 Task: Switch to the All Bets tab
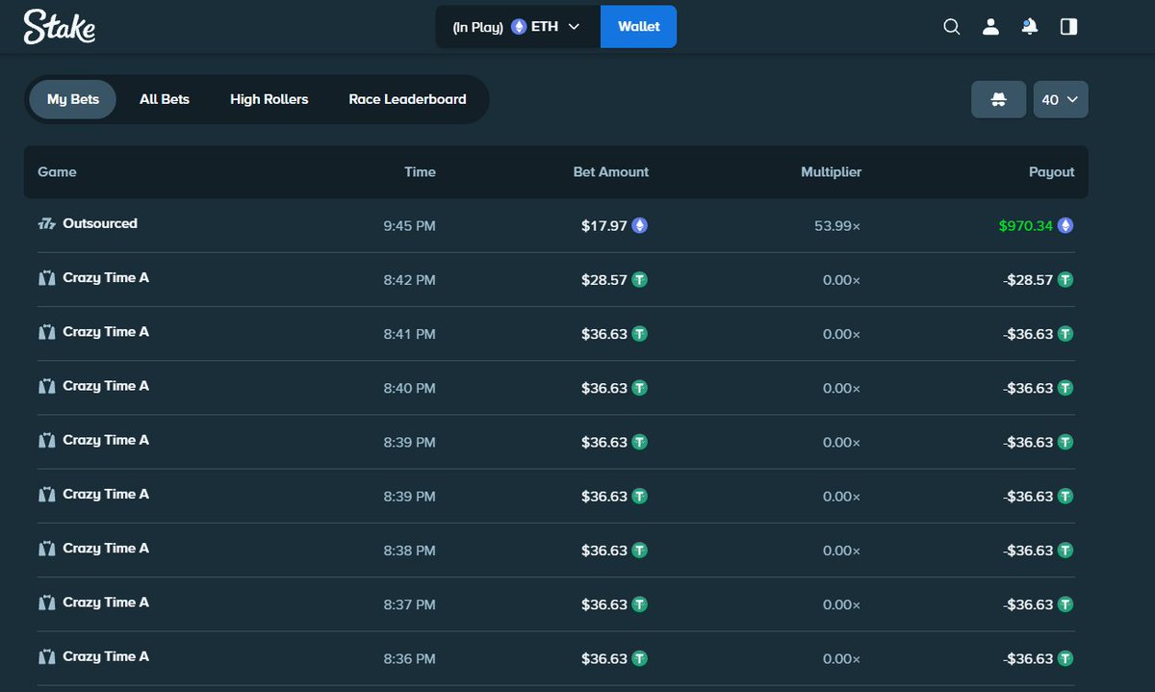coord(165,99)
